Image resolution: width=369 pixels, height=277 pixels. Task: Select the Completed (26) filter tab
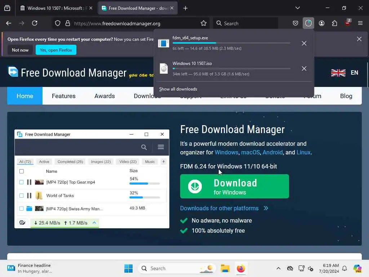[70, 162]
